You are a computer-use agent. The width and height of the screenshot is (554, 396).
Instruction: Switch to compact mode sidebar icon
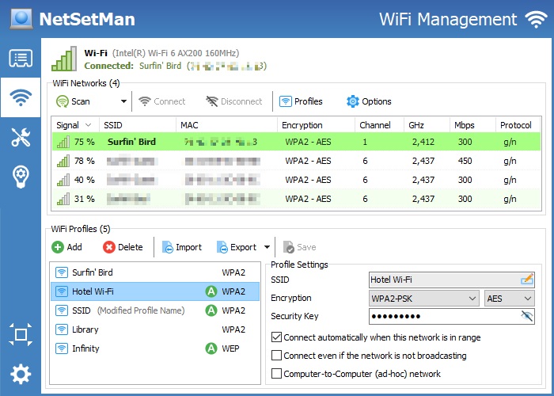click(21, 334)
